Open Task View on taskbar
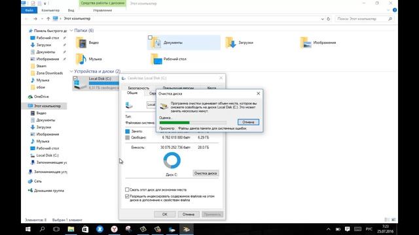This screenshot has height=235, width=419. point(56,229)
